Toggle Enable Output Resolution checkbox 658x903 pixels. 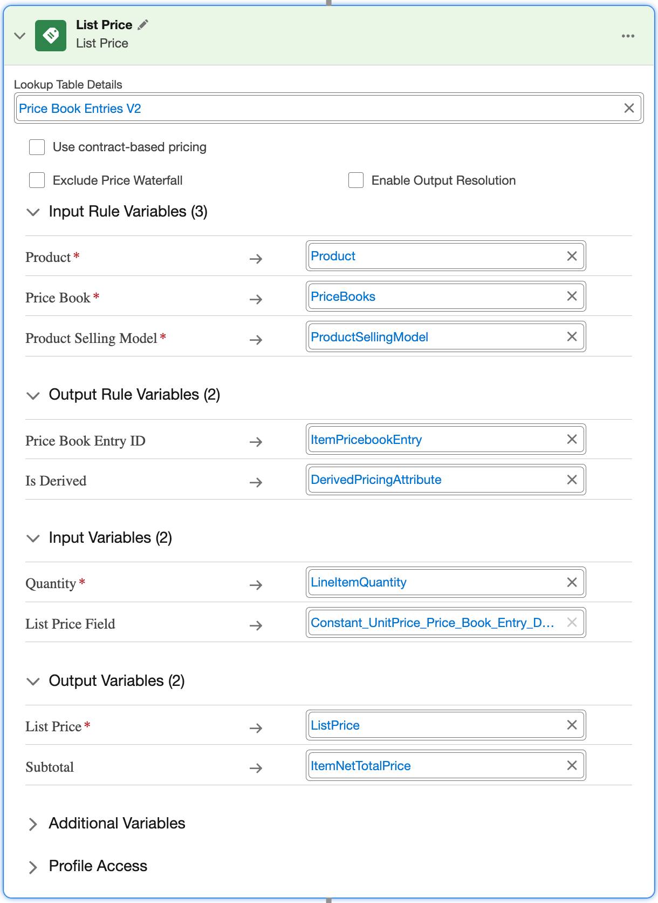click(x=356, y=180)
